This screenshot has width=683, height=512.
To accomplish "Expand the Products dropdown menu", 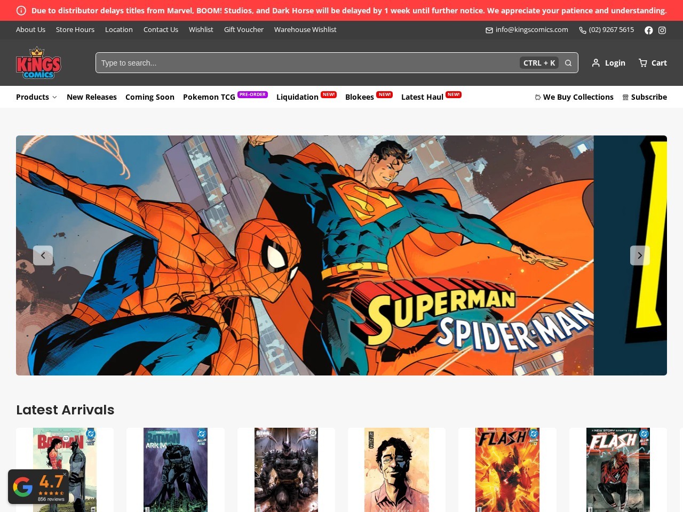I will tap(36, 97).
